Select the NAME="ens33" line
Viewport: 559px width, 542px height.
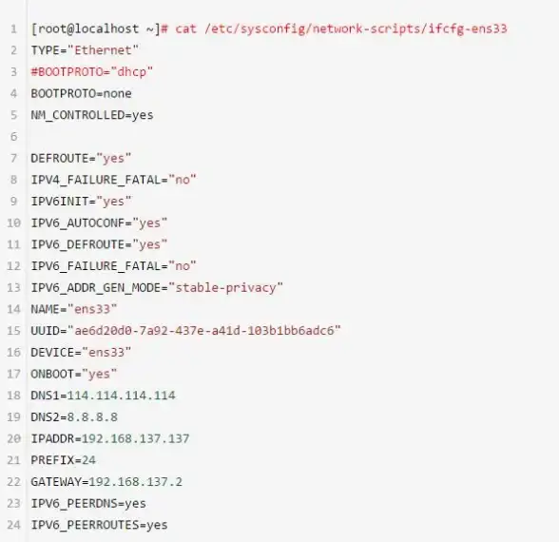(x=74, y=309)
